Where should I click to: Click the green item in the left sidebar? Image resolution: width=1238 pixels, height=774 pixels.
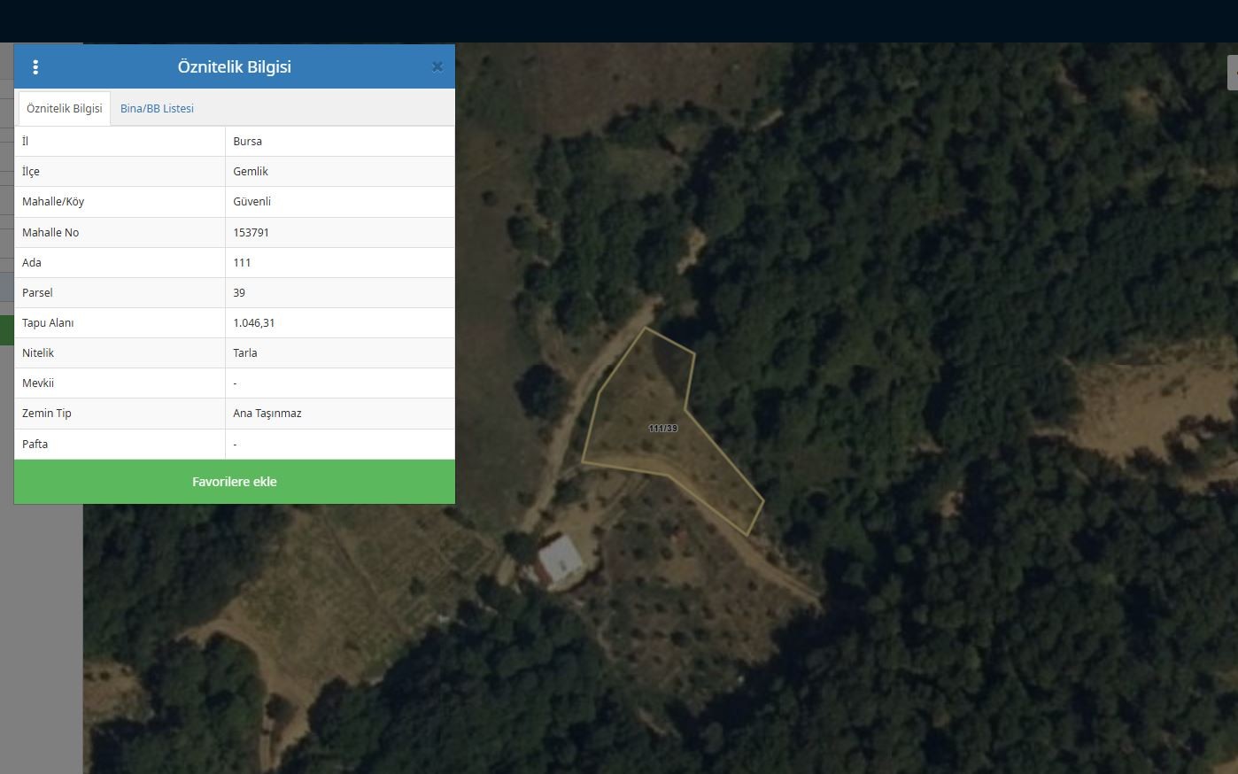point(6,330)
